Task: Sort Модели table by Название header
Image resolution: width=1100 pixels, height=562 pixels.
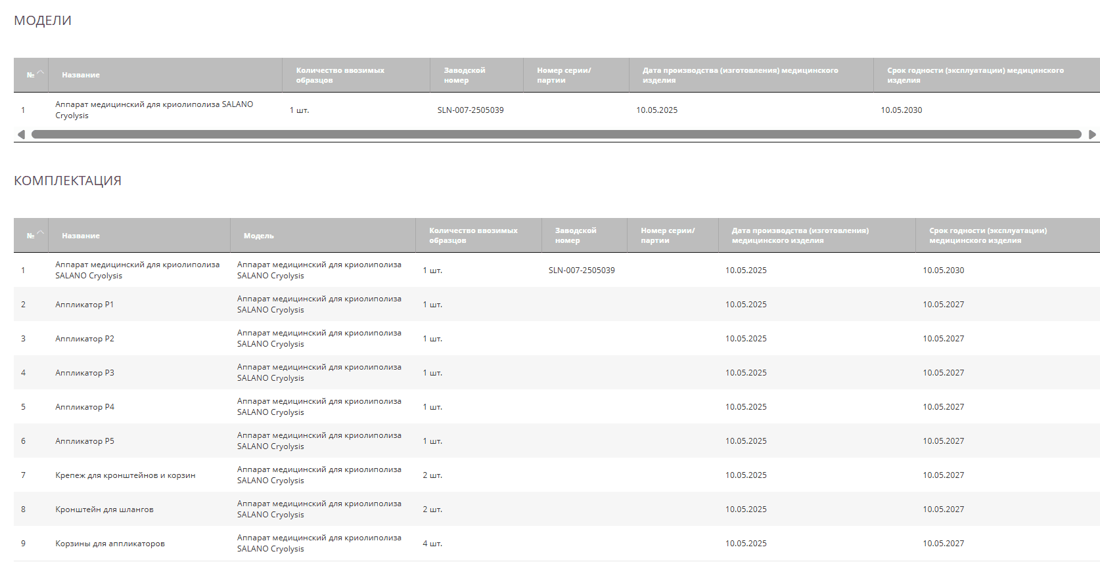Action: pos(81,76)
